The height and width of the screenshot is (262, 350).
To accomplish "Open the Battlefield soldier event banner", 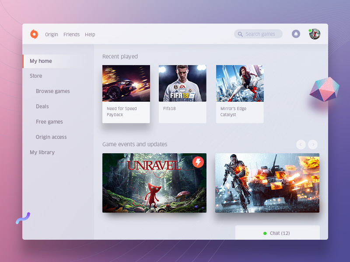I will tap(267, 183).
